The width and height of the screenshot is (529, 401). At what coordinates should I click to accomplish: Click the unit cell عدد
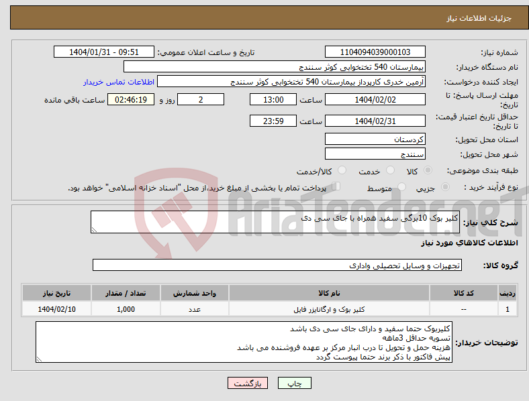[x=195, y=309]
